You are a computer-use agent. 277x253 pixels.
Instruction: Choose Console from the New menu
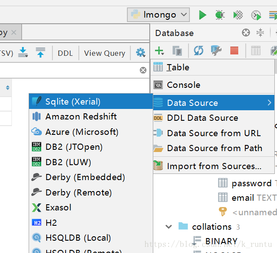coord(212,85)
